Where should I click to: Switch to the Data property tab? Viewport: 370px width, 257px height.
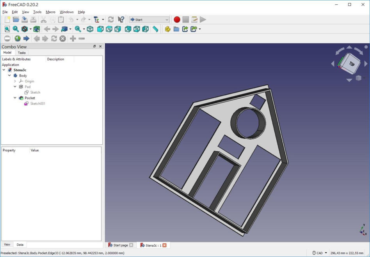[x=20, y=245]
